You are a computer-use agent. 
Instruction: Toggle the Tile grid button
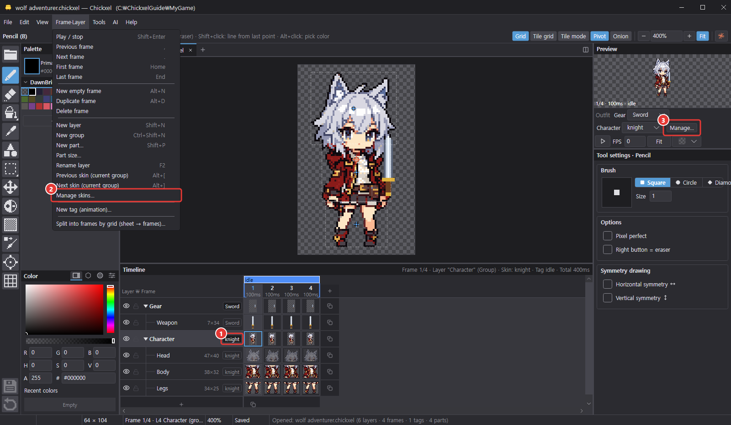pos(543,36)
